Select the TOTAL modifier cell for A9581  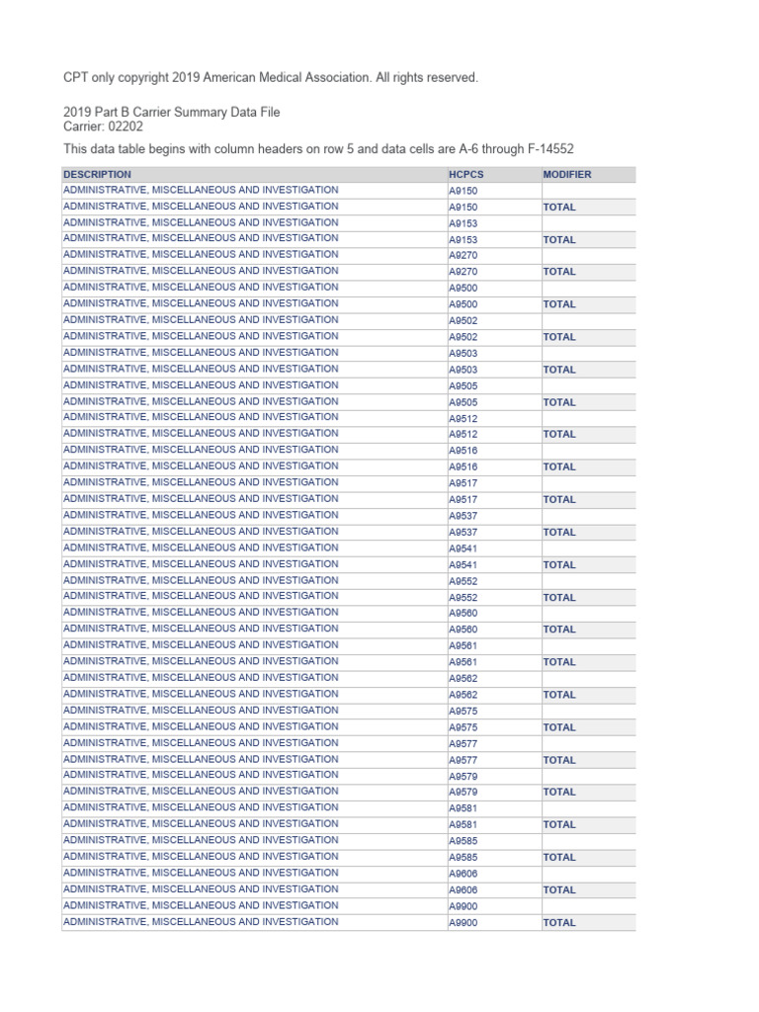tap(559, 824)
